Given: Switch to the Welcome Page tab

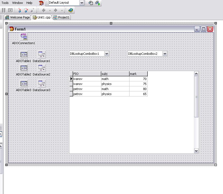Looking at the screenshot, I should point(17,17).
